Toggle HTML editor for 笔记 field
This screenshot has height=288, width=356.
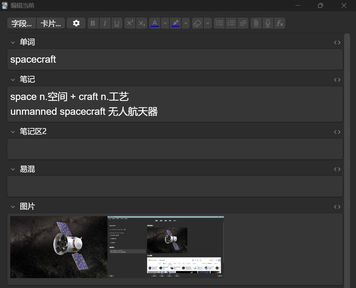(337, 80)
